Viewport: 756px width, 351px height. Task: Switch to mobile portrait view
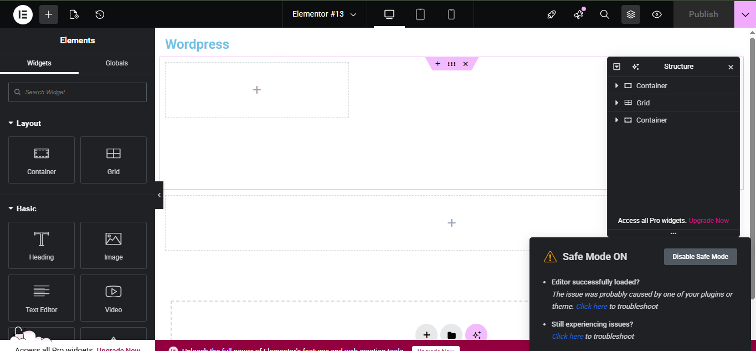[x=451, y=14]
